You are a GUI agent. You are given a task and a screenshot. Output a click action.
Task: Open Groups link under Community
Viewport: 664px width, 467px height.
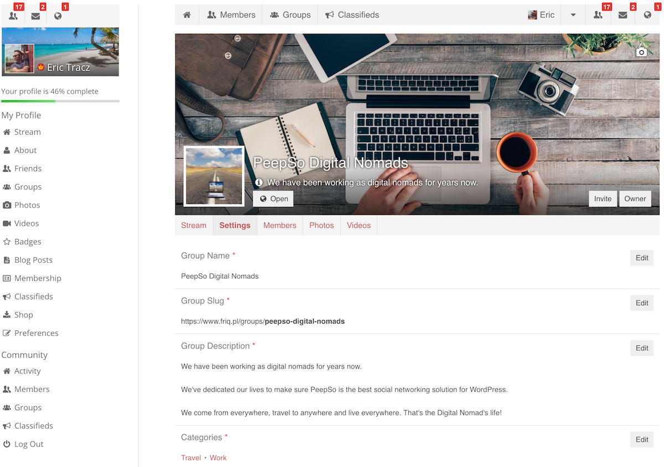coord(28,407)
